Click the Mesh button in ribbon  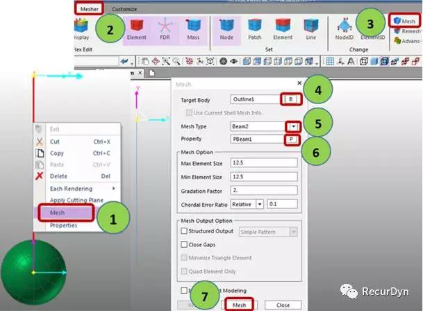404,21
